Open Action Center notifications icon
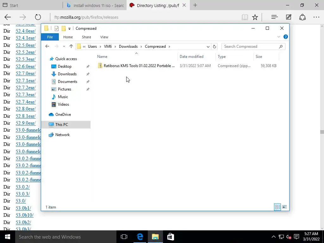The height and width of the screenshot is (243, 324). click(x=296, y=237)
